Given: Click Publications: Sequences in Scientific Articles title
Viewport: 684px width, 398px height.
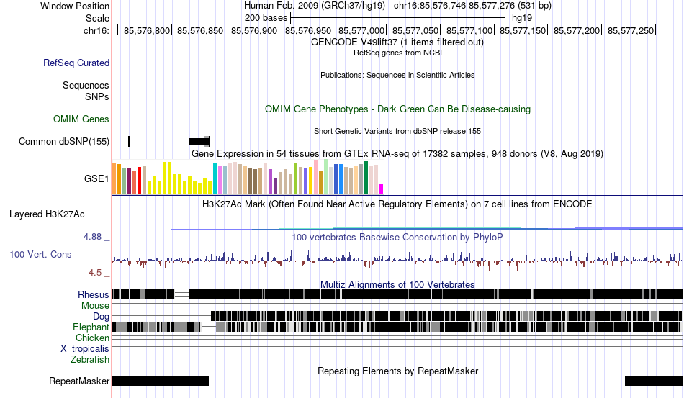Looking at the screenshot, I should (x=397, y=75).
